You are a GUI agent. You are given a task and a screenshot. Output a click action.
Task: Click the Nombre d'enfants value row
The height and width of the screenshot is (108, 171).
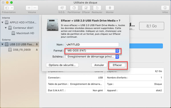pos(134,78)
